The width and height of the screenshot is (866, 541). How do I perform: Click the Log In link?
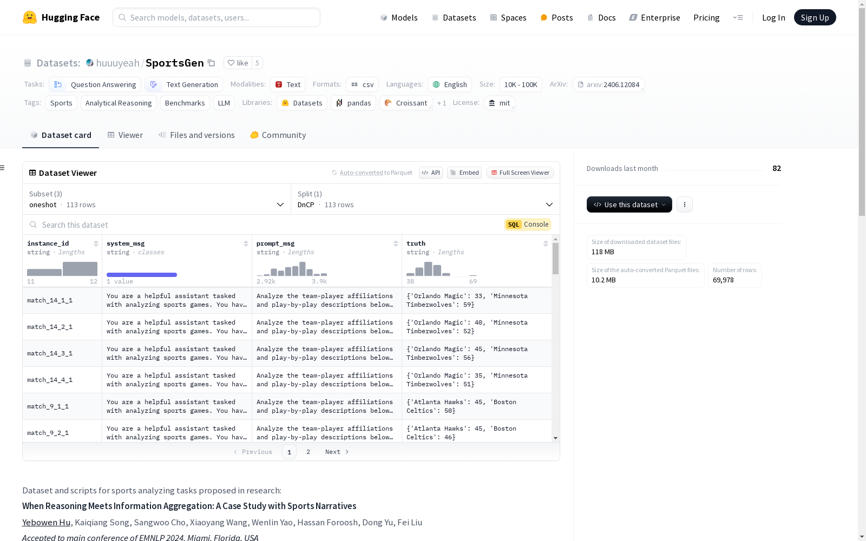pos(773,17)
